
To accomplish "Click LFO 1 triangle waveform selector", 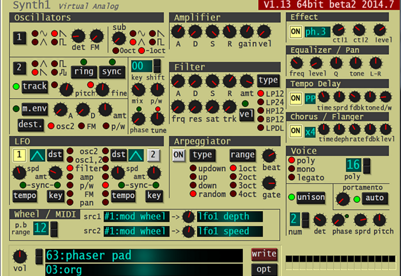I will click(37, 155).
